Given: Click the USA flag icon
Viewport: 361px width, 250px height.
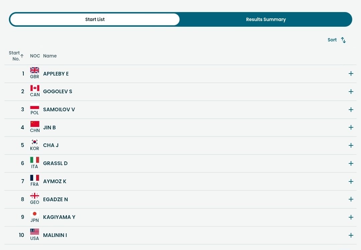Looking at the screenshot, I should point(34,232).
